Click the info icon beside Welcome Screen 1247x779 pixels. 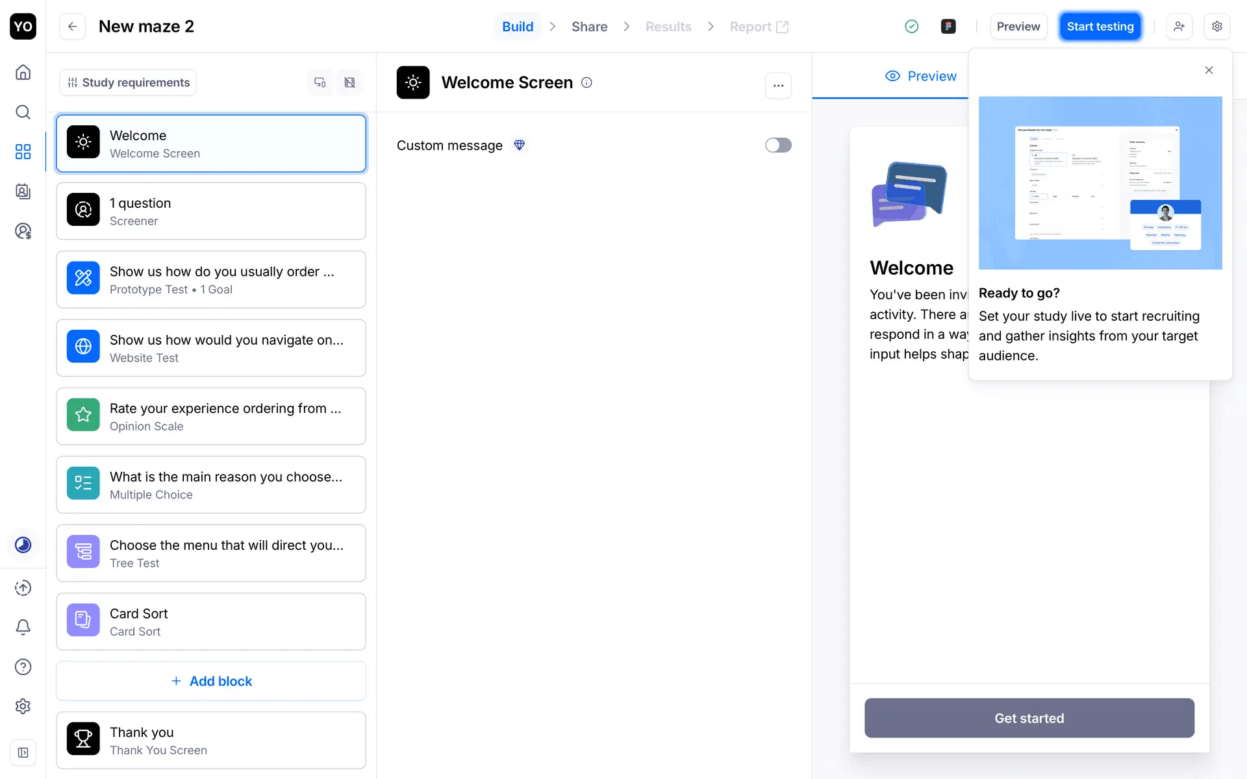click(586, 82)
